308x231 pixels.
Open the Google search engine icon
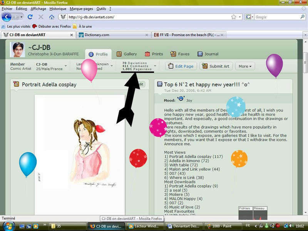click(x=248, y=17)
